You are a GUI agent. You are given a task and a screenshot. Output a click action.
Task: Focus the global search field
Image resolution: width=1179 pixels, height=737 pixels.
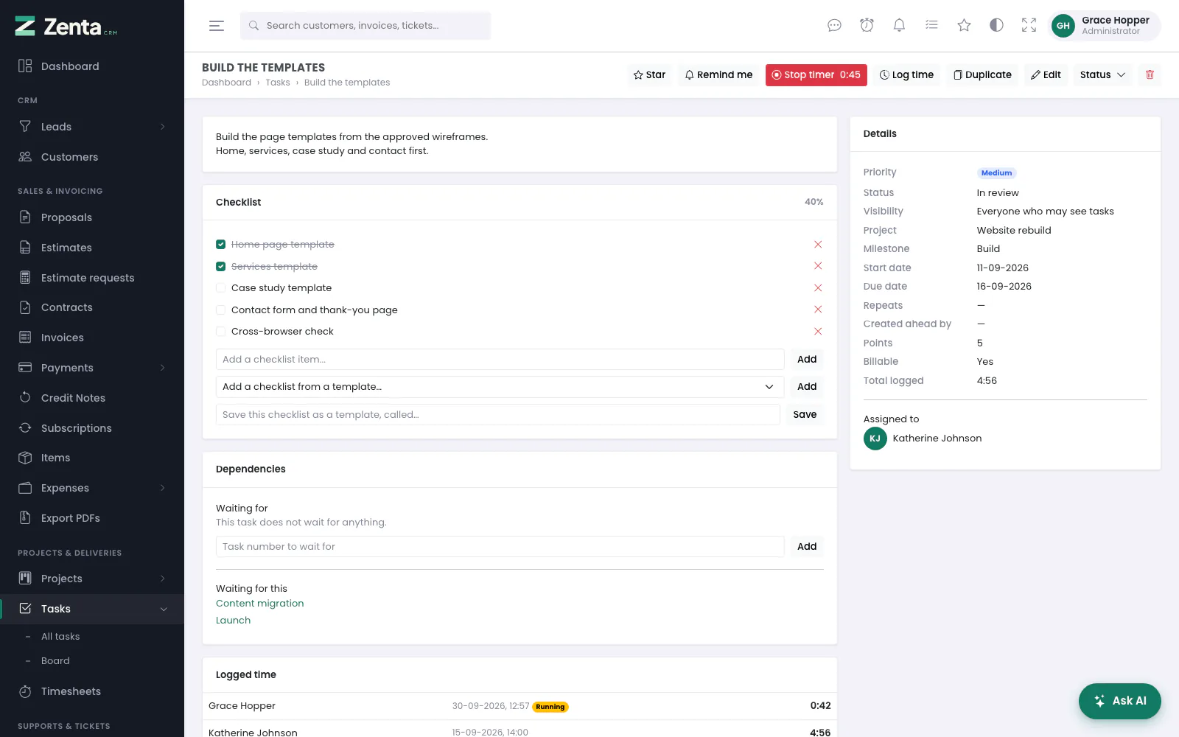coord(365,26)
